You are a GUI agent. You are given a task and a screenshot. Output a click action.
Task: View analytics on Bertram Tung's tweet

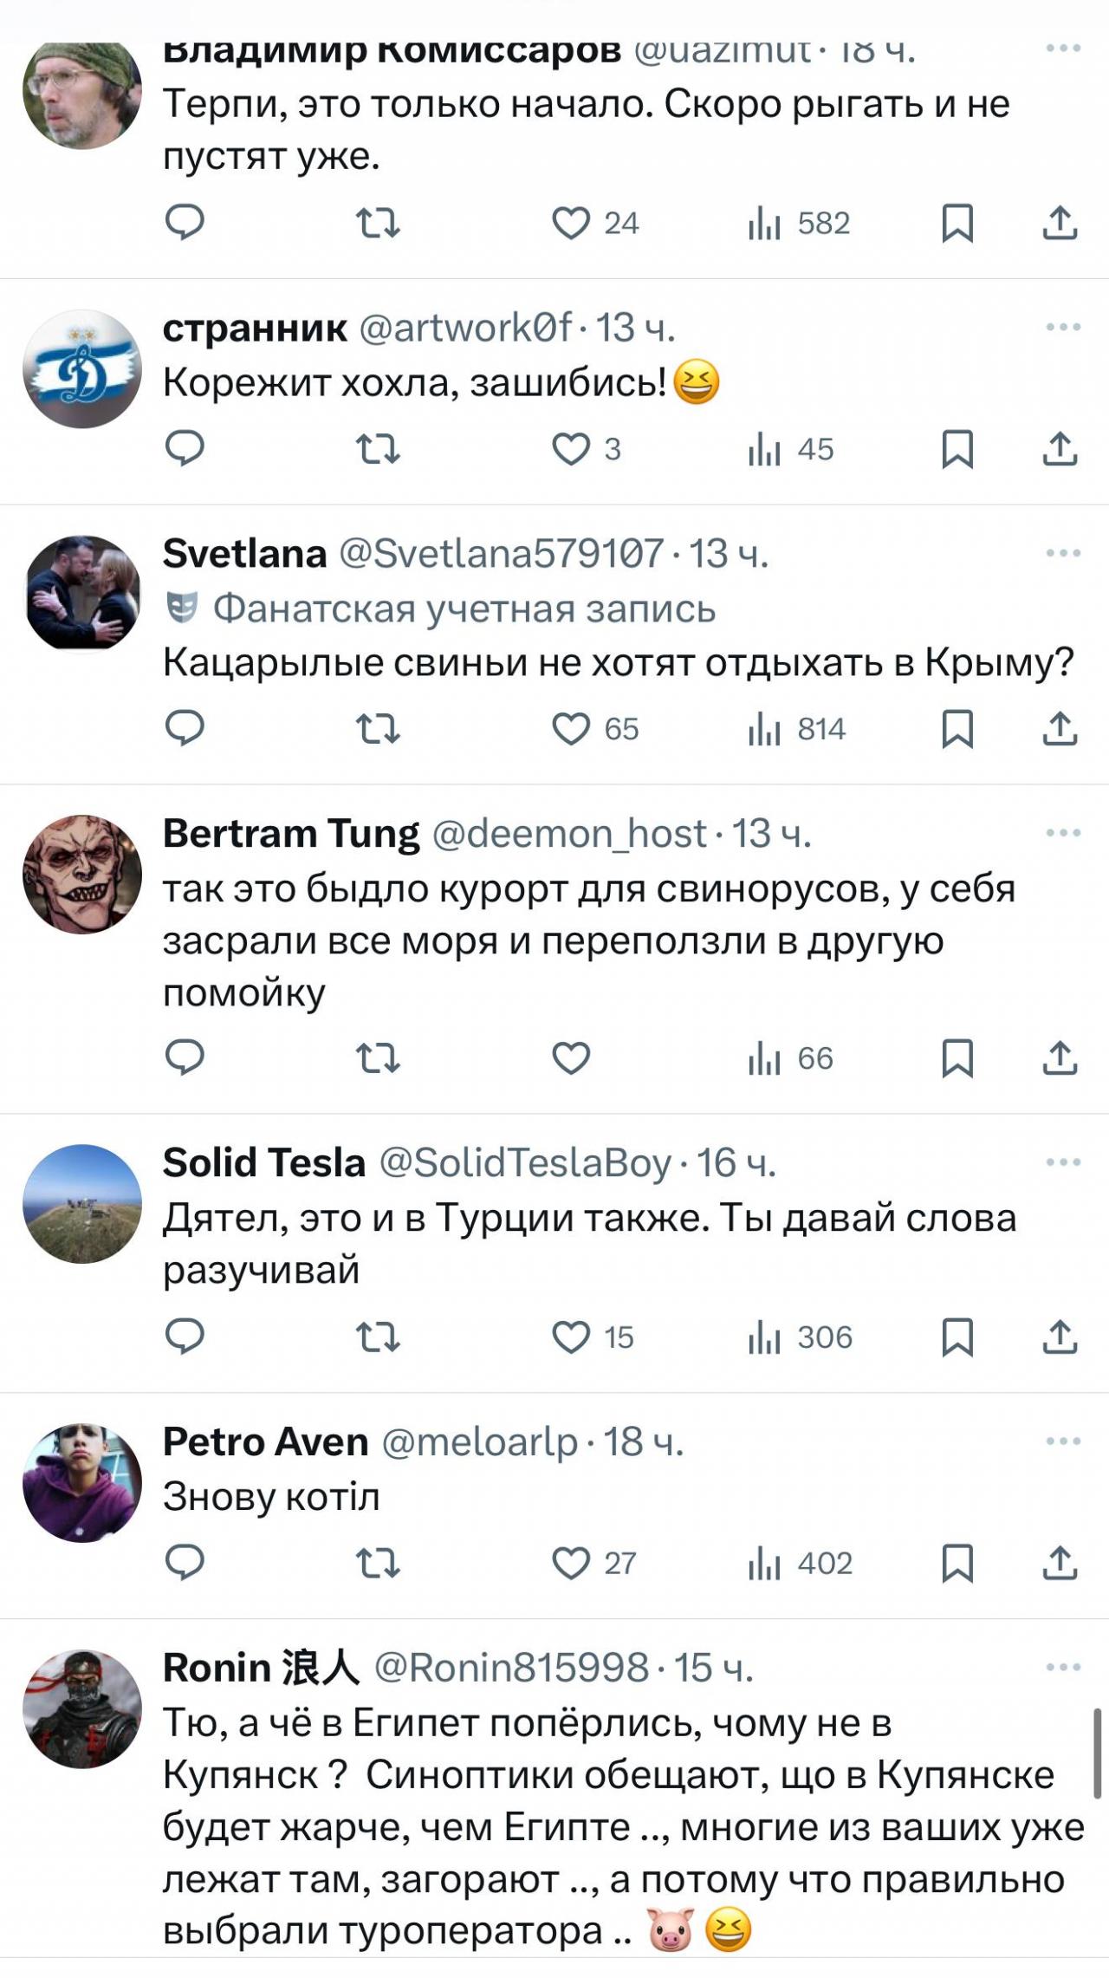pos(765,1058)
